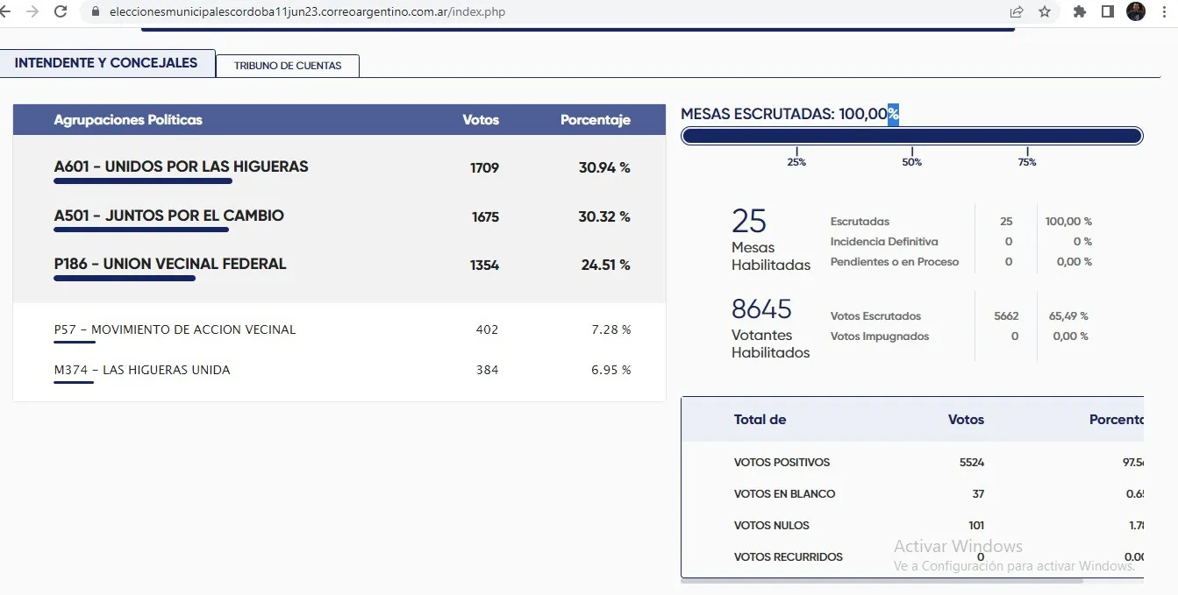Click P57 - Movimiento de Accion Vecinal
1178x595 pixels.
tap(175, 329)
